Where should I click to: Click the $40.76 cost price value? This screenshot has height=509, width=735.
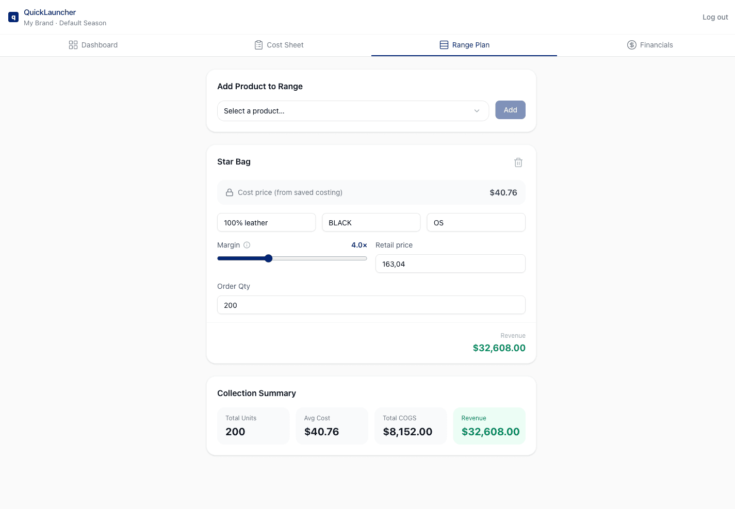pyautogui.click(x=503, y=192)
